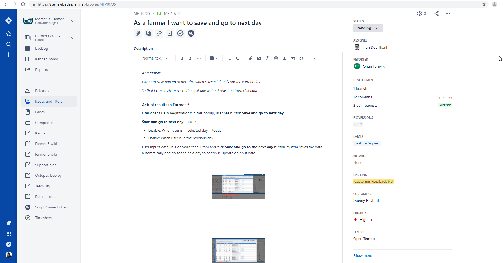This screenshot has width=503, height=263.
Task: Click the share issue icon
Action: [x=436, y=13]
